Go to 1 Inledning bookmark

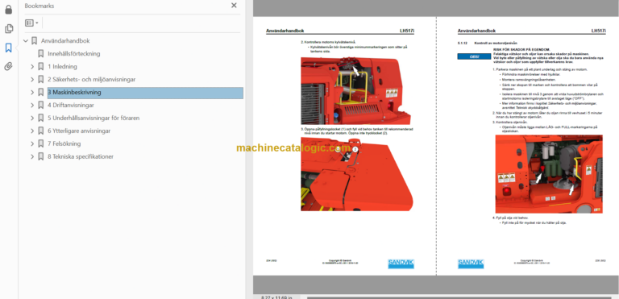pyautogui.click(x=62, y=66)
